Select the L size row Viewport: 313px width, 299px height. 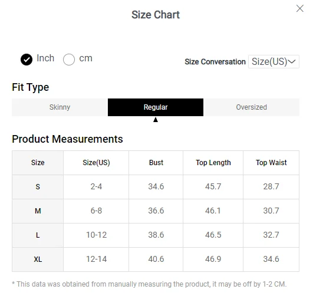(x=156, y=235)
